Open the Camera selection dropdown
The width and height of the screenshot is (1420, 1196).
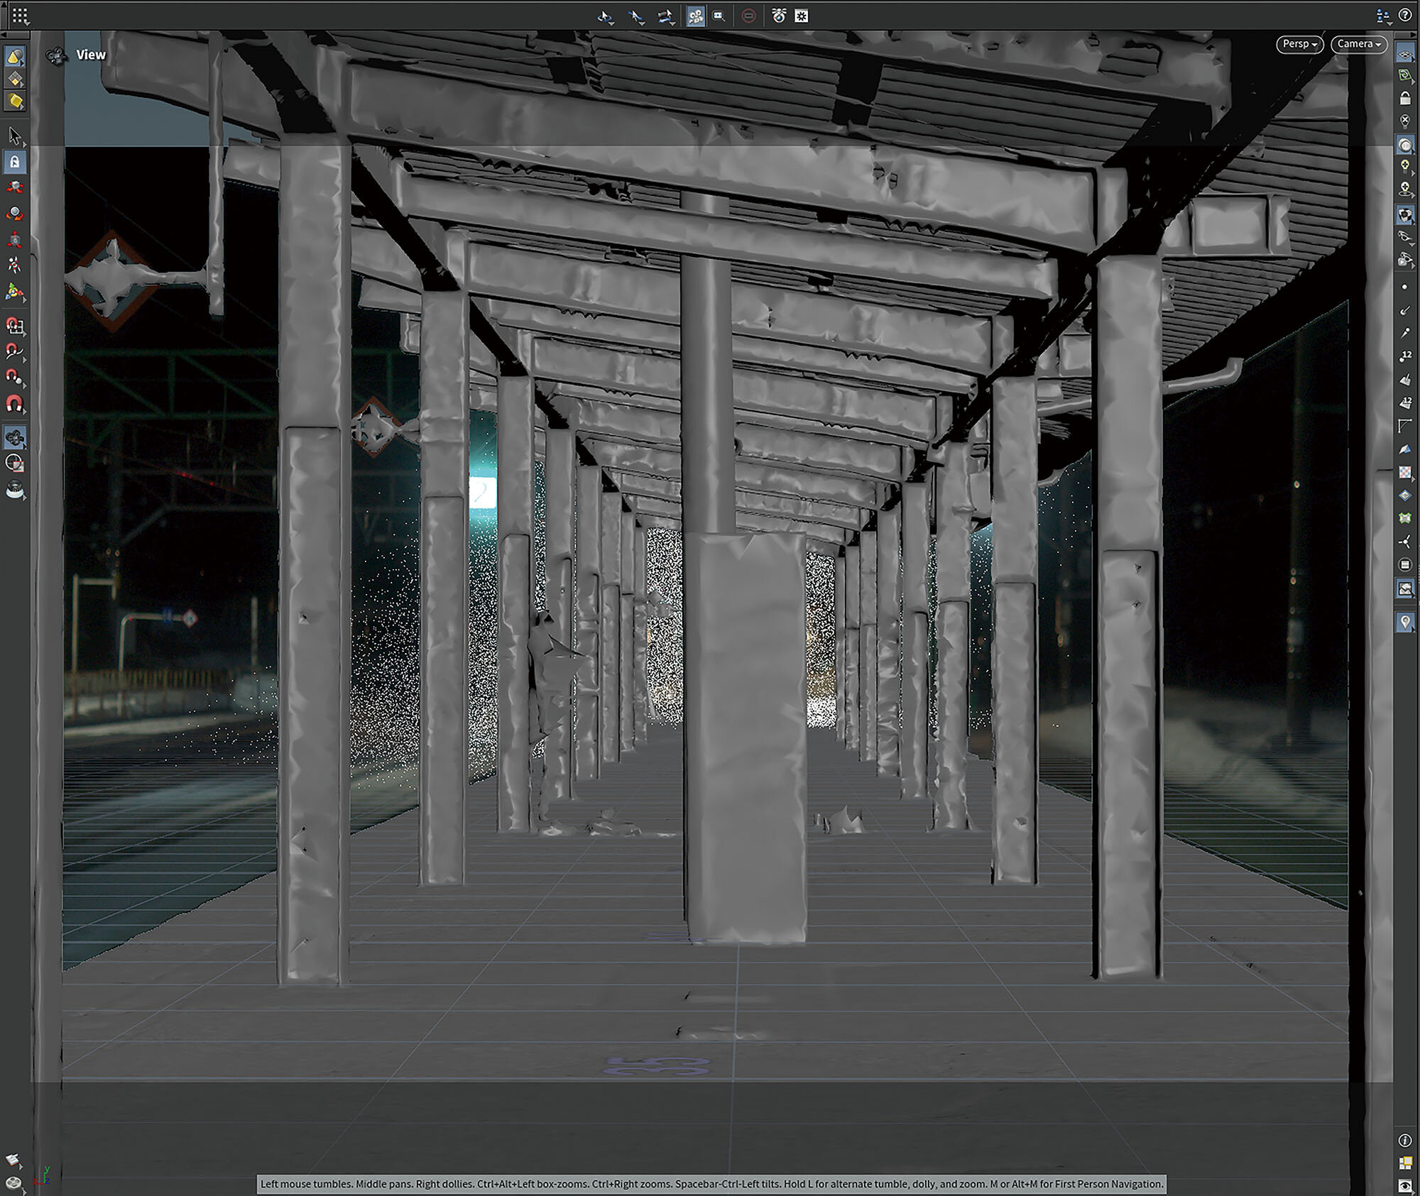pos(1358,44)
